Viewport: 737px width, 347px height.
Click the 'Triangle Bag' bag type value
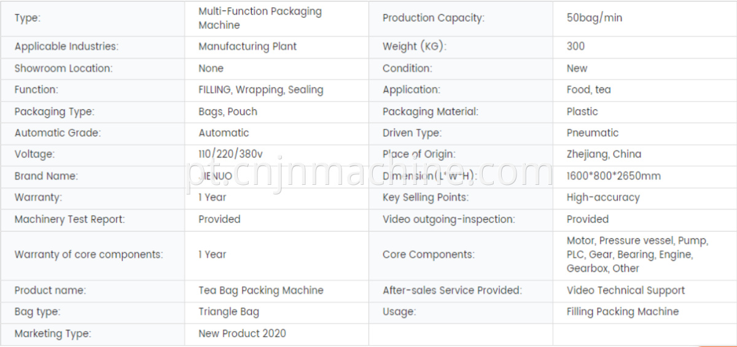point(228,312)
